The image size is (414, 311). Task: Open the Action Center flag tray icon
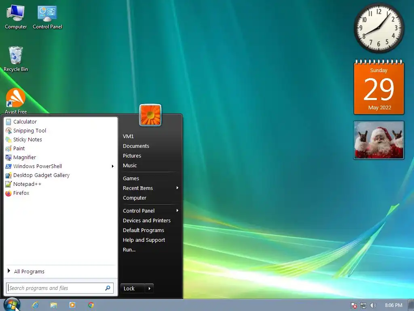[x=353, y=305]
